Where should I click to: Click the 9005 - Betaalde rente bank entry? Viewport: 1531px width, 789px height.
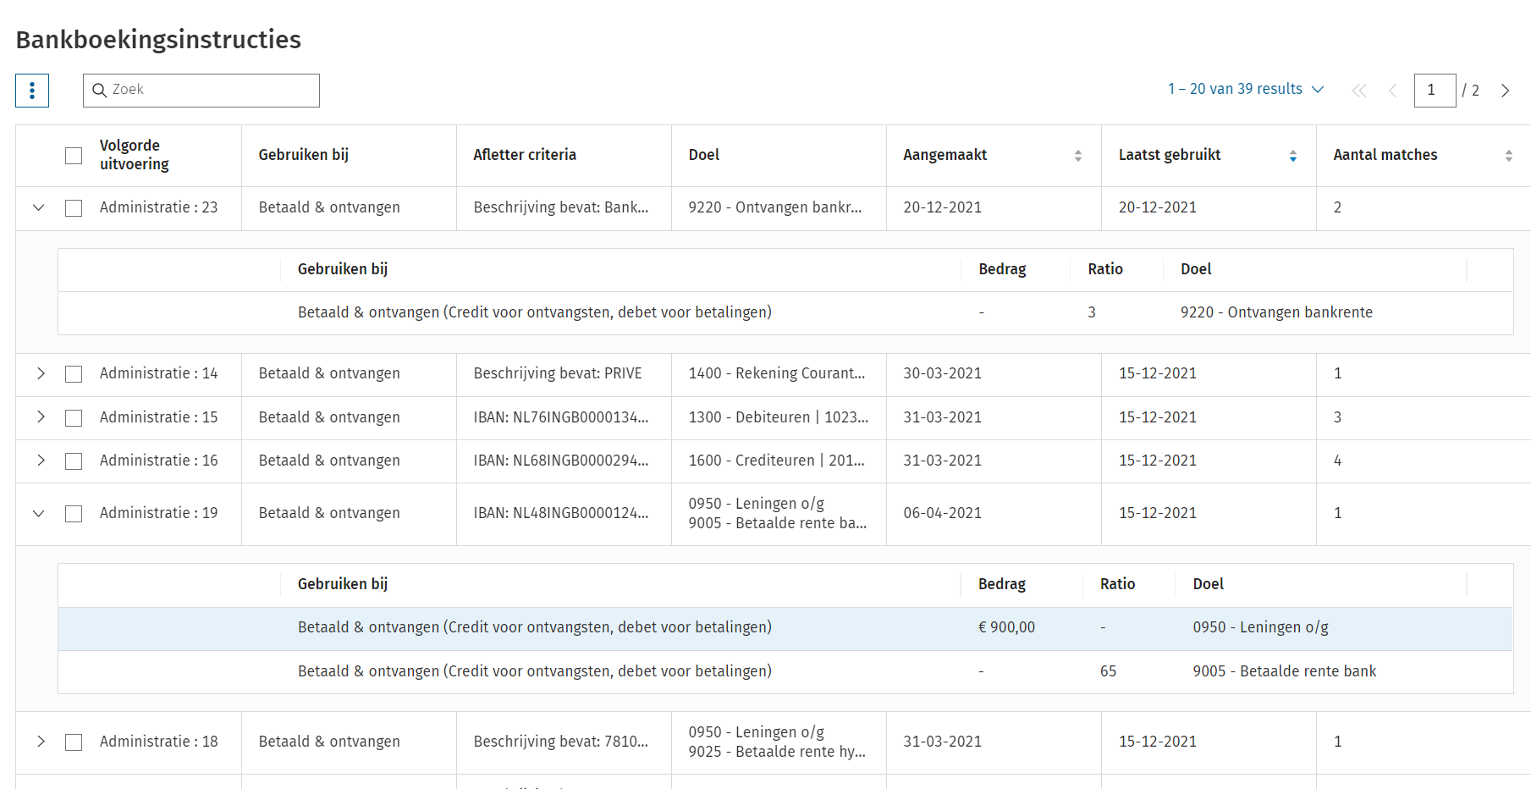coord(1284,671)
